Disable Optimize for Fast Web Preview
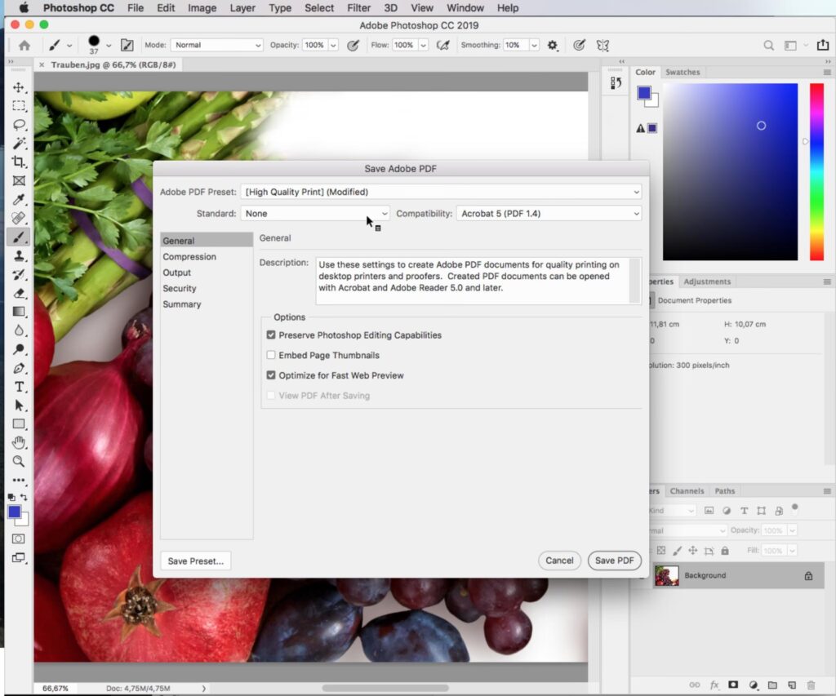 pyautogui.click(x=271, y=376)
